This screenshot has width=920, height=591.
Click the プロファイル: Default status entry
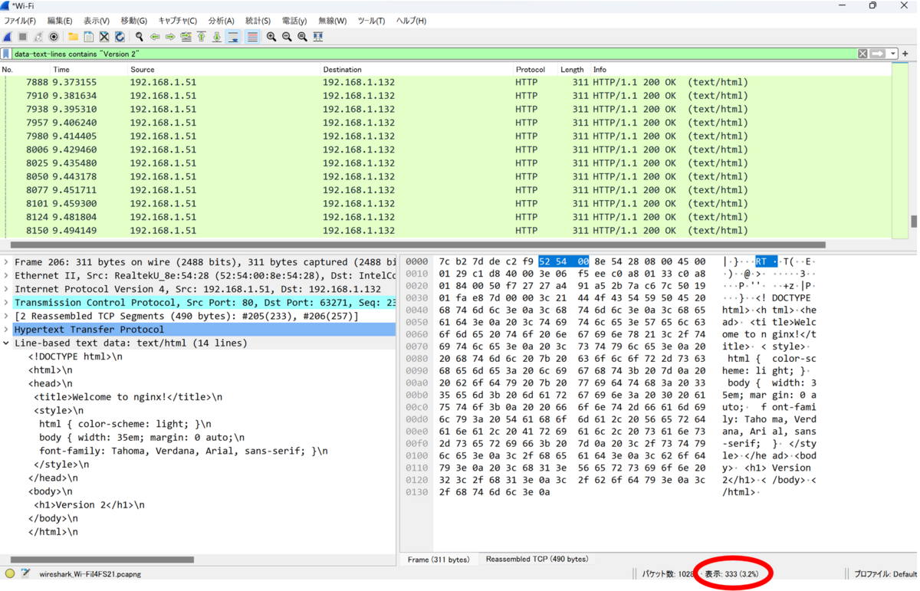click(x=885, y=573)
